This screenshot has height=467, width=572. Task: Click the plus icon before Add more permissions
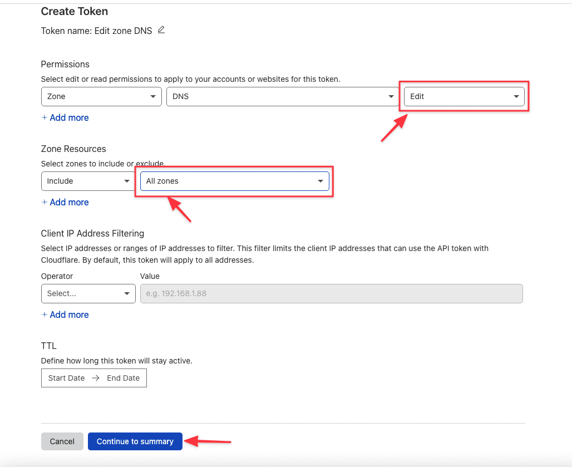(45, 117)
